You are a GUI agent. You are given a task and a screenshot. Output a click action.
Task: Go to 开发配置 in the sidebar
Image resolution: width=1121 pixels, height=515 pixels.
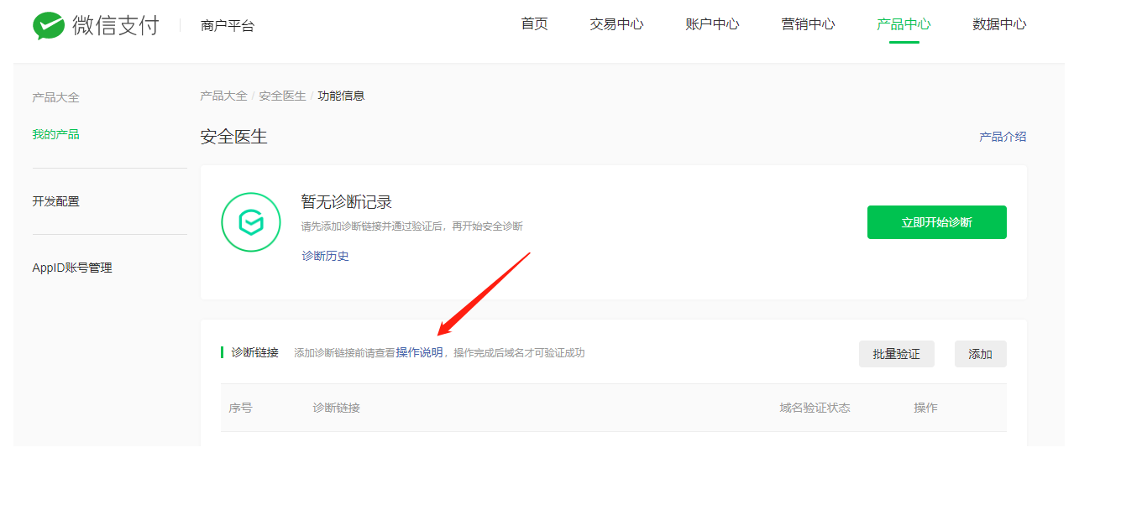coord(55,201)
